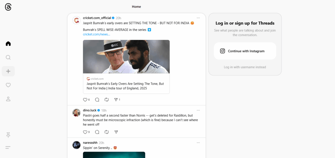Open Profile person icon in sidebar
Screen dimensions: 335x158
[8, 99]
